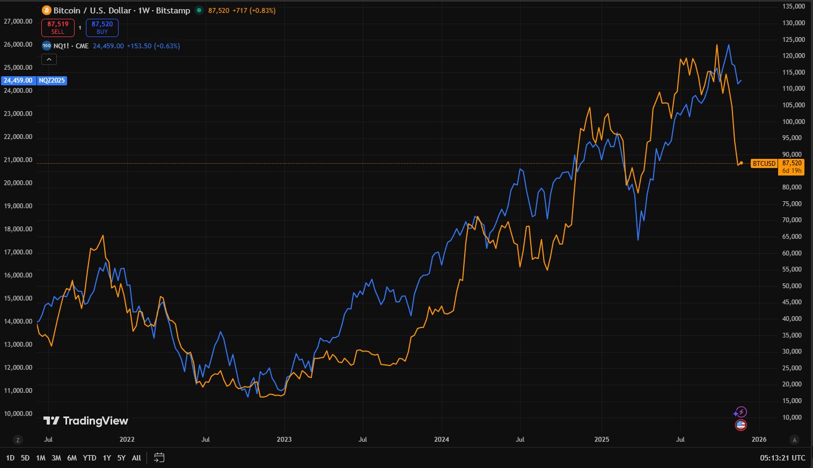The height and width of the screenshot is (468, 813).
Task: Select the 1D time range
Action: pos(10,458)
